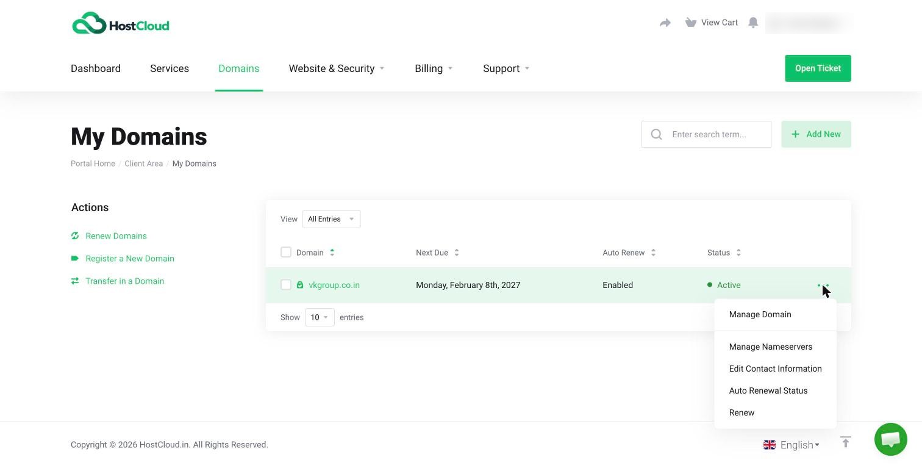Sort by Status column arrows

pos(738,253)
